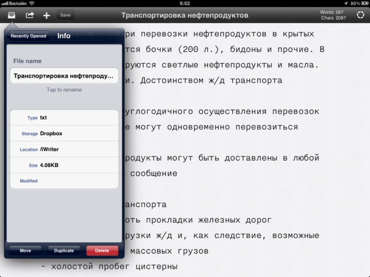This screenshot has width=370, height=277.
Task: Select the Size 4.08KB row
Action: coord(64,165)
